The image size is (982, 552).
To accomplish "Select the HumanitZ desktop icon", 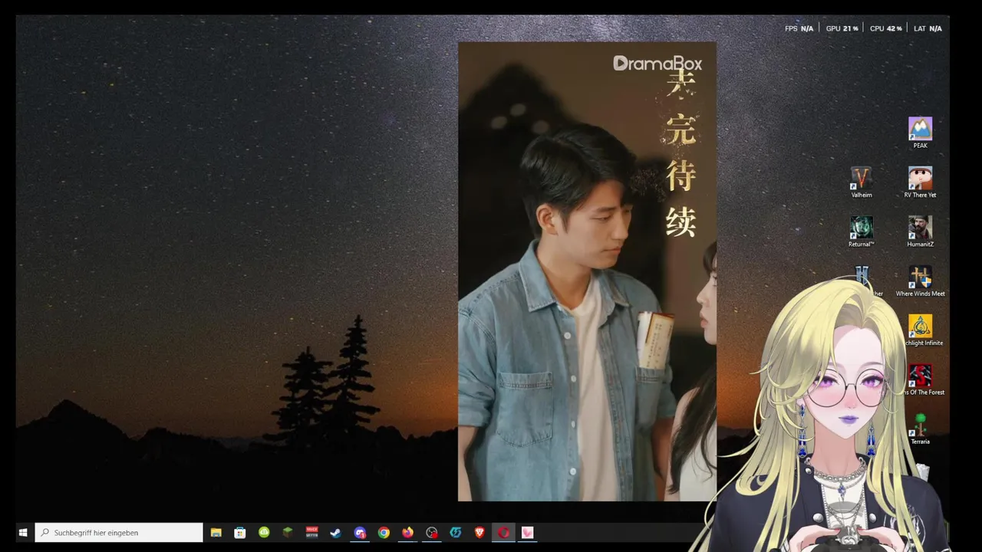I will pos(920,232).
